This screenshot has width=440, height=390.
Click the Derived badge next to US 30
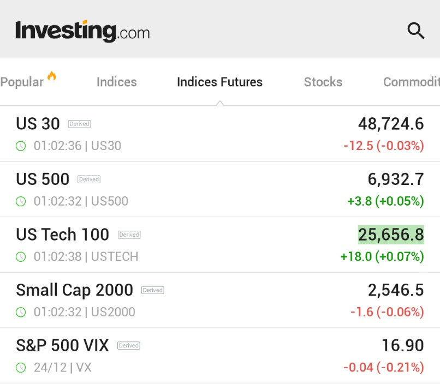coord(79,124)
